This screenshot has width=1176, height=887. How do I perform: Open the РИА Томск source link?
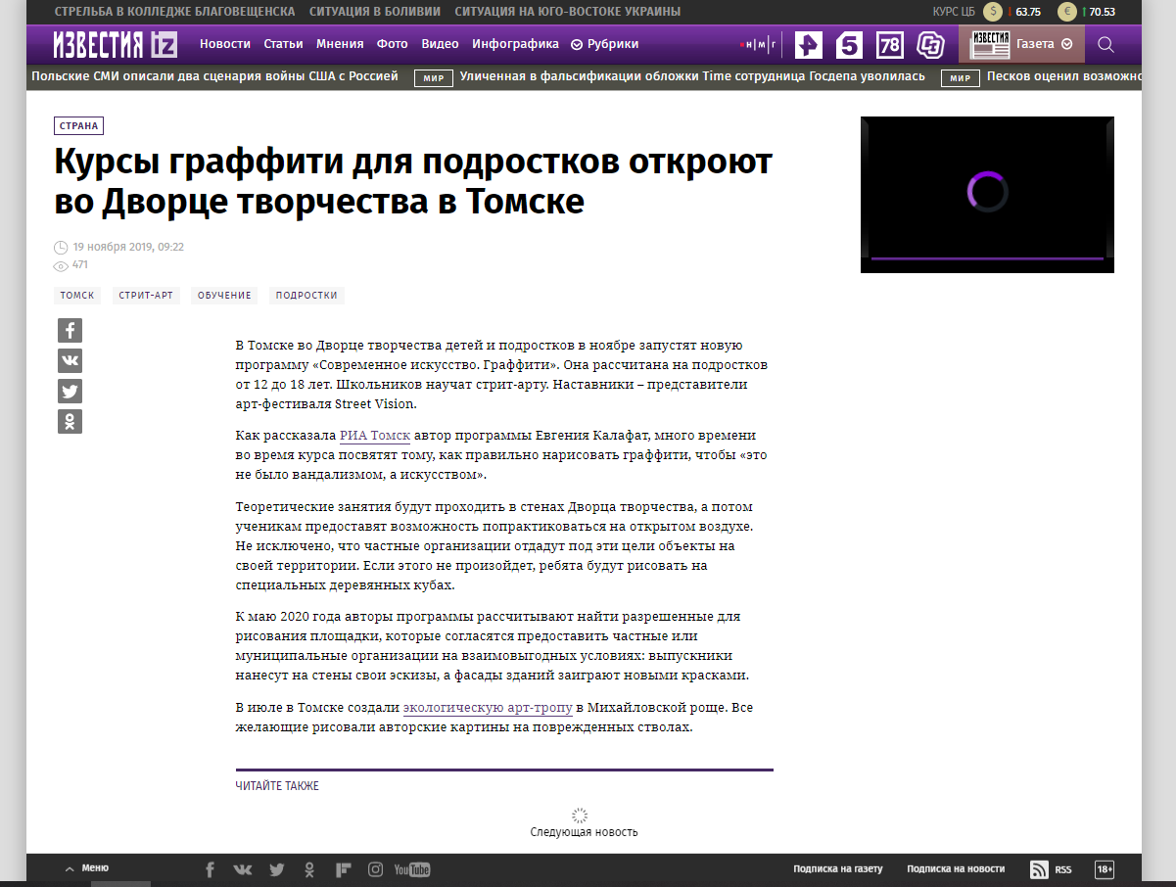[x=375, y=436]
